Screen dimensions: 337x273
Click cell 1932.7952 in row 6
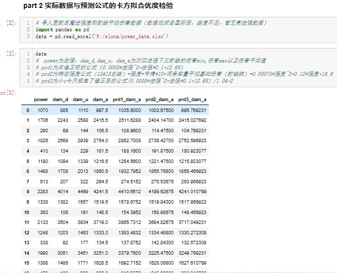(130, 171)
